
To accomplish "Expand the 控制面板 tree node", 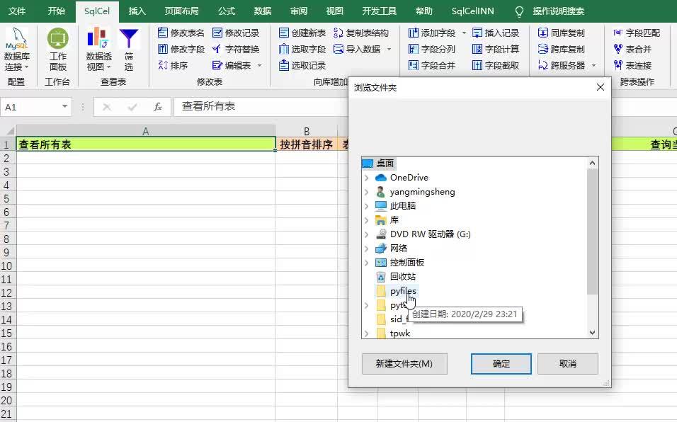I will (x=367, y=263).
